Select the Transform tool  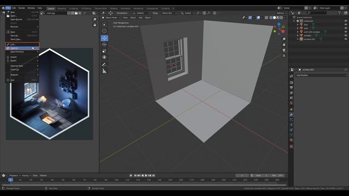click(x=104, y=57)
